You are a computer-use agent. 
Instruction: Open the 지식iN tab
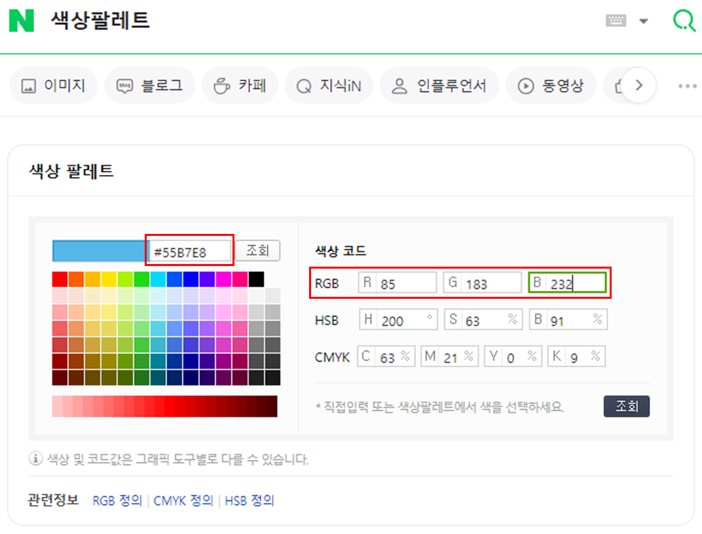(x=329, y=85)
